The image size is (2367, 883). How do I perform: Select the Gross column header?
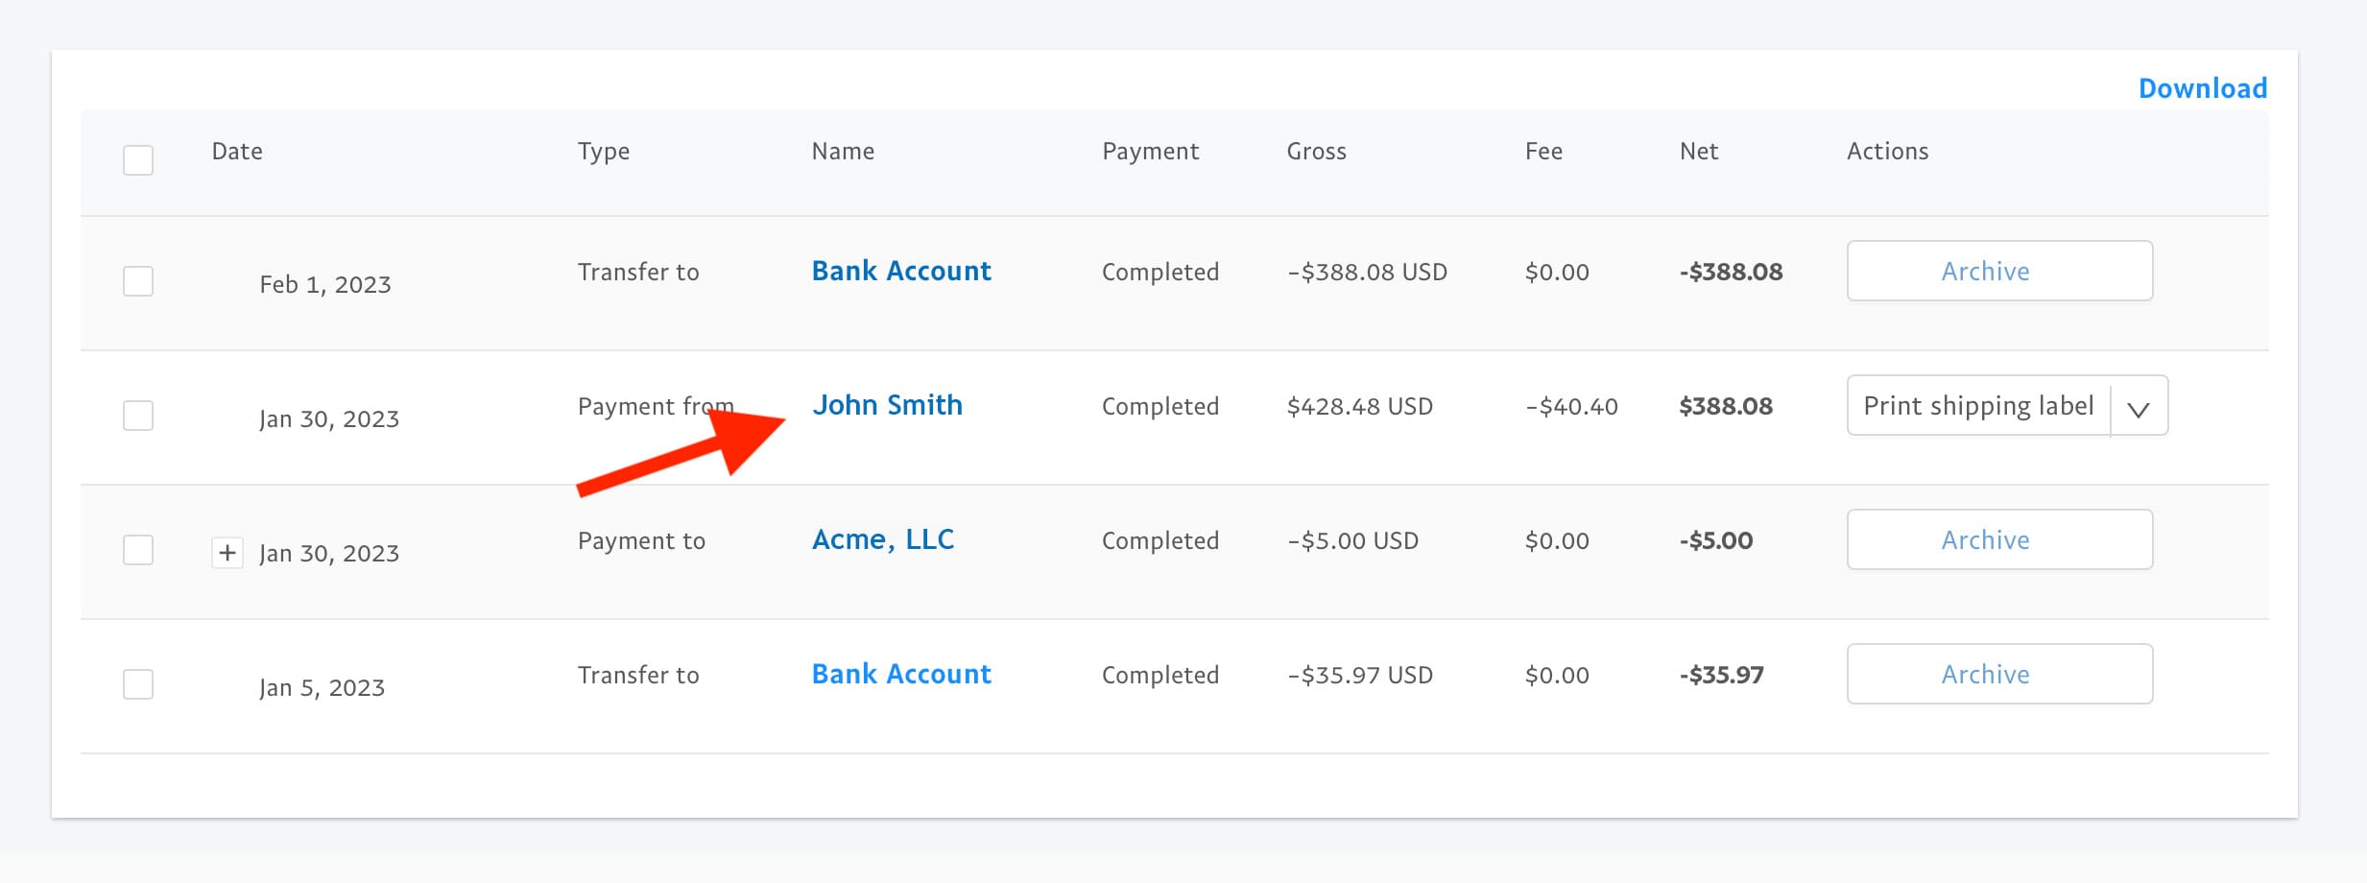1317,151
